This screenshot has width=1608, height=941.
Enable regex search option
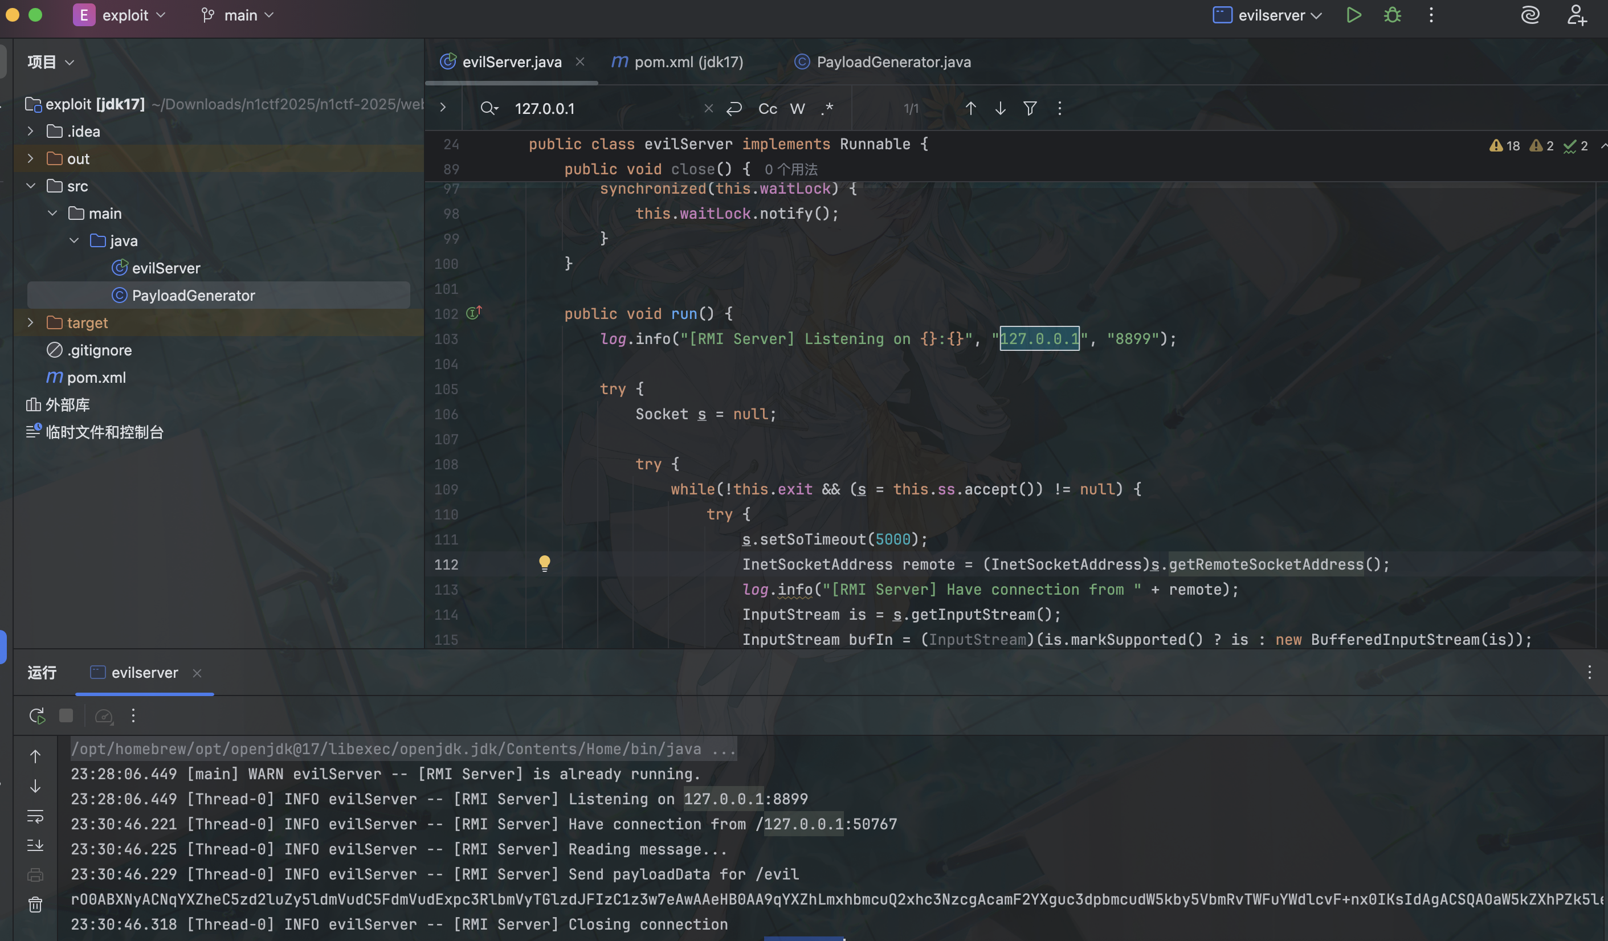click(x=827, y=108)
